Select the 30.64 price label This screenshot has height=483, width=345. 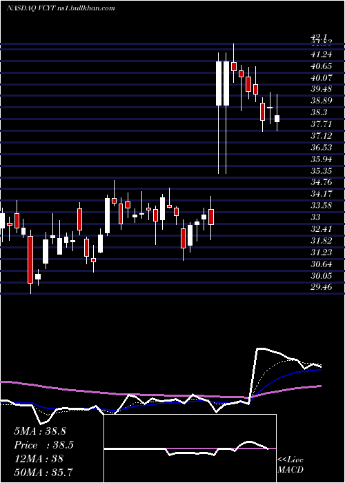322,264
